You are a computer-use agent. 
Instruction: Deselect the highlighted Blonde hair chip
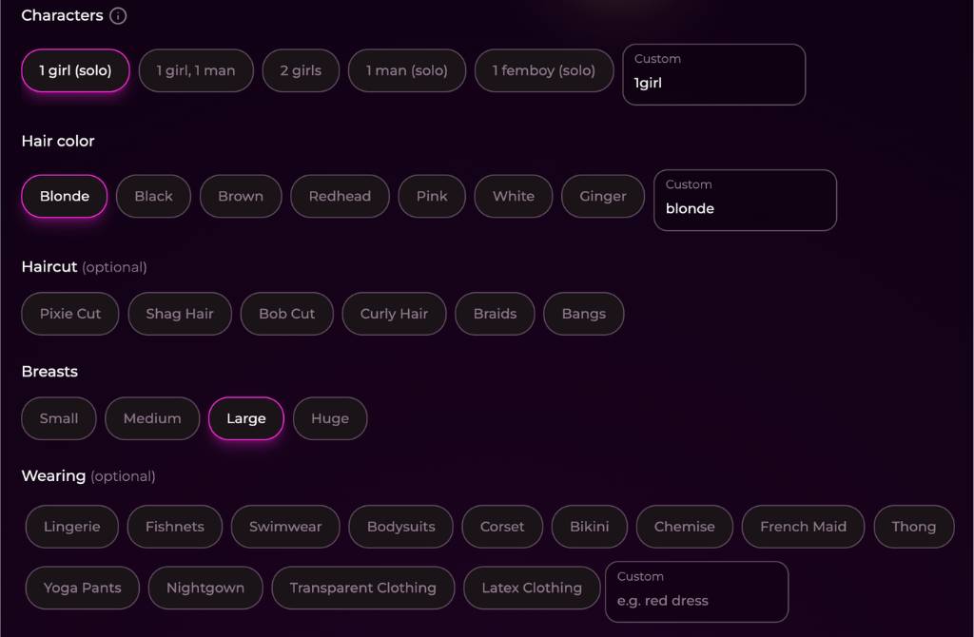coord(65,197)
